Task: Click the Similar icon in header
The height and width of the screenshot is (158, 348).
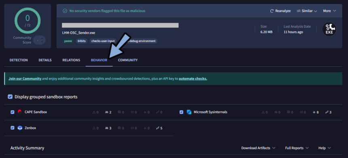Action: tap(299, 11)
